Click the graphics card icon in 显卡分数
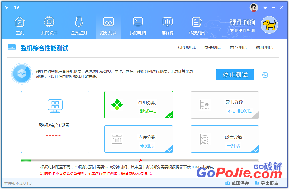 tap(205, 104)
